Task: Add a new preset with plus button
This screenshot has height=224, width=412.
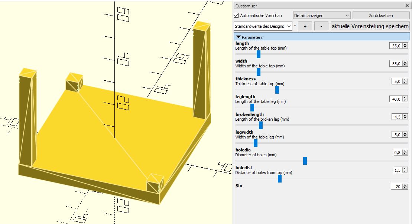Action: coord(305,26)
